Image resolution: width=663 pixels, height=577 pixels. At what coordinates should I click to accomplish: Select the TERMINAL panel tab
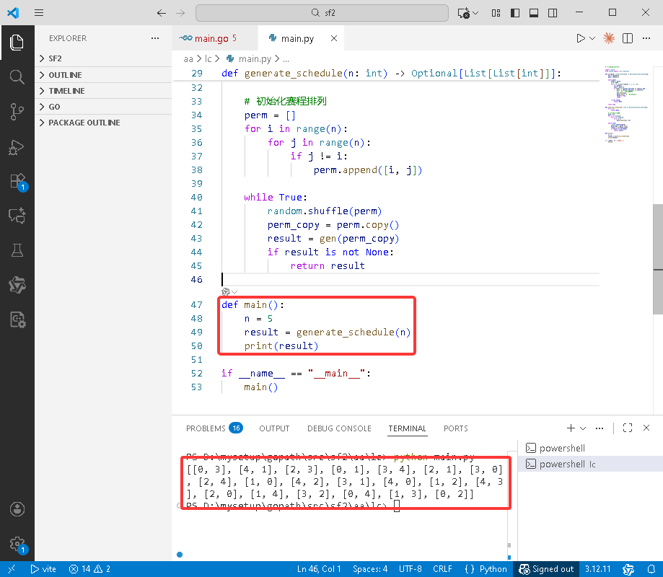tap(407, 428)
